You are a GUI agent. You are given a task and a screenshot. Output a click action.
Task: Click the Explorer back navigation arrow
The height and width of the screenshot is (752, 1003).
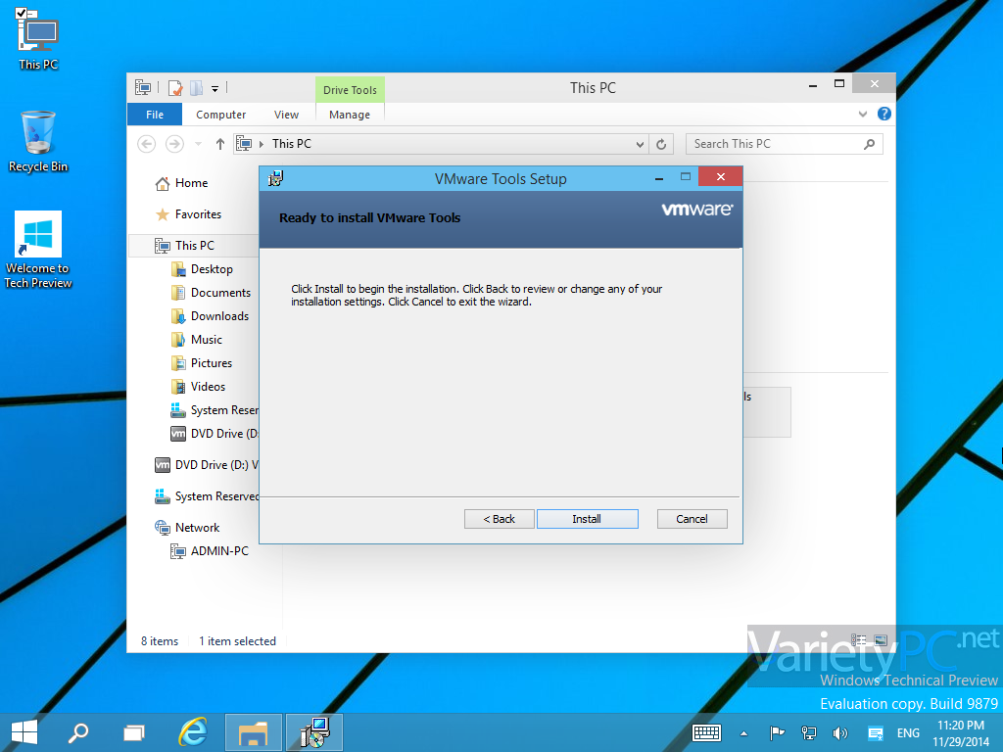147,144
